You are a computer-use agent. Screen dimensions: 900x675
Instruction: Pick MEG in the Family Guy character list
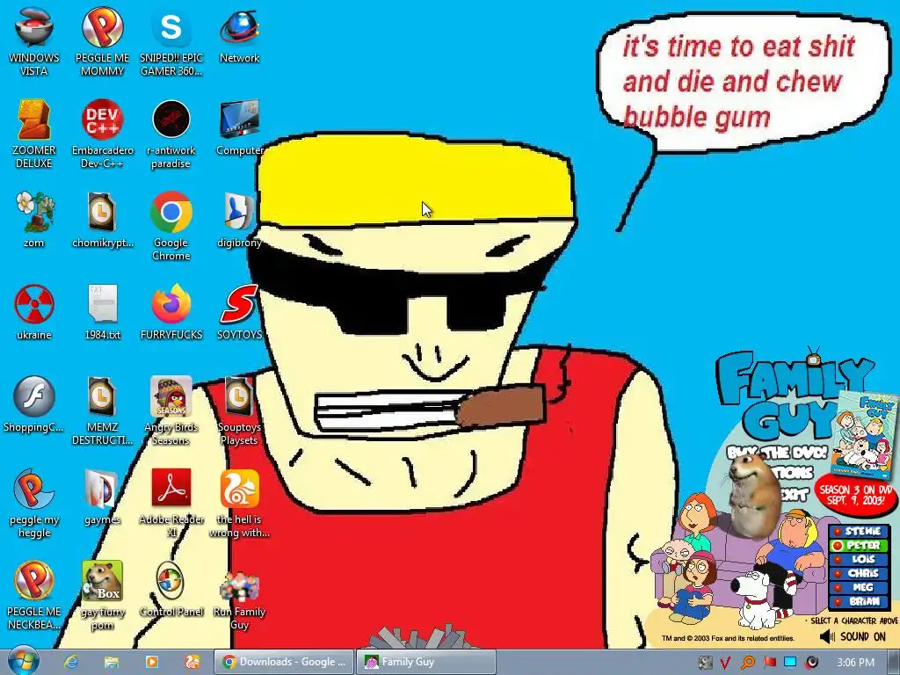[x=858, y=587]
